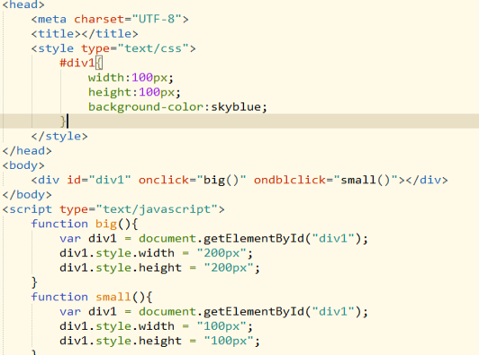Click the word style in the opening style tag
479x355 pixels.
pyautogui.click(x=56, y=49)
